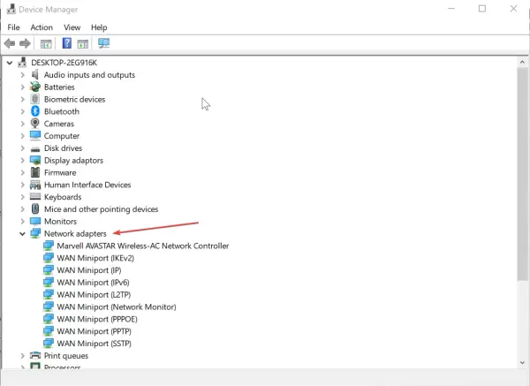Select the Computer category label
Image resolution: width=530 pixels, height=386 pixels.
coord(62,135)
